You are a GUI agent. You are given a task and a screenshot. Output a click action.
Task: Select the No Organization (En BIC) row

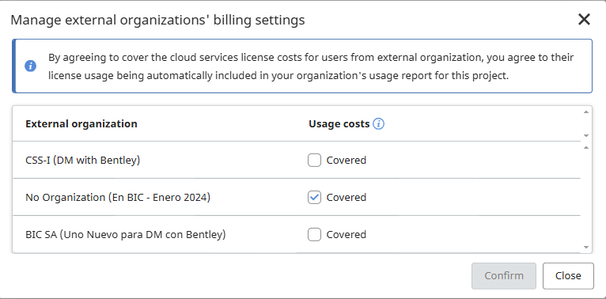point(297,198)
